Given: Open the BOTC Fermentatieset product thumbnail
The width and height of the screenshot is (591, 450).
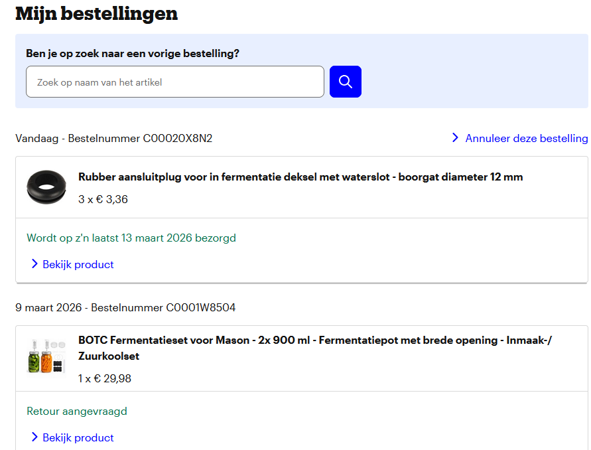Looking at the screenshot, I should (46, 356).
